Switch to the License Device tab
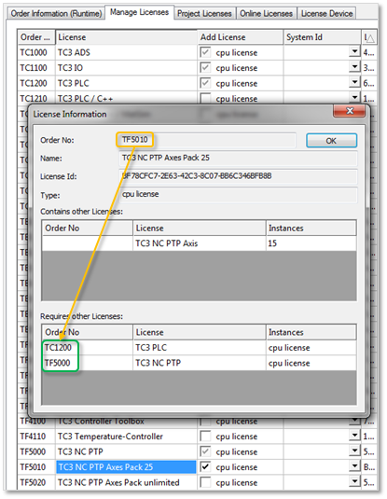The height and width of the screenshot is (499, 387). 326,14
